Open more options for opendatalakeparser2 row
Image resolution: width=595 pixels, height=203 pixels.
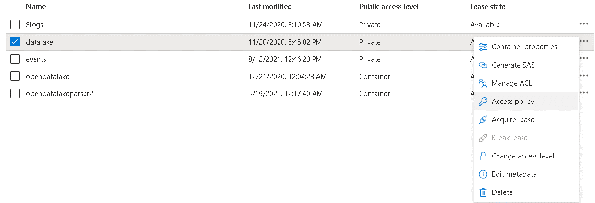[x=583, y=93]
